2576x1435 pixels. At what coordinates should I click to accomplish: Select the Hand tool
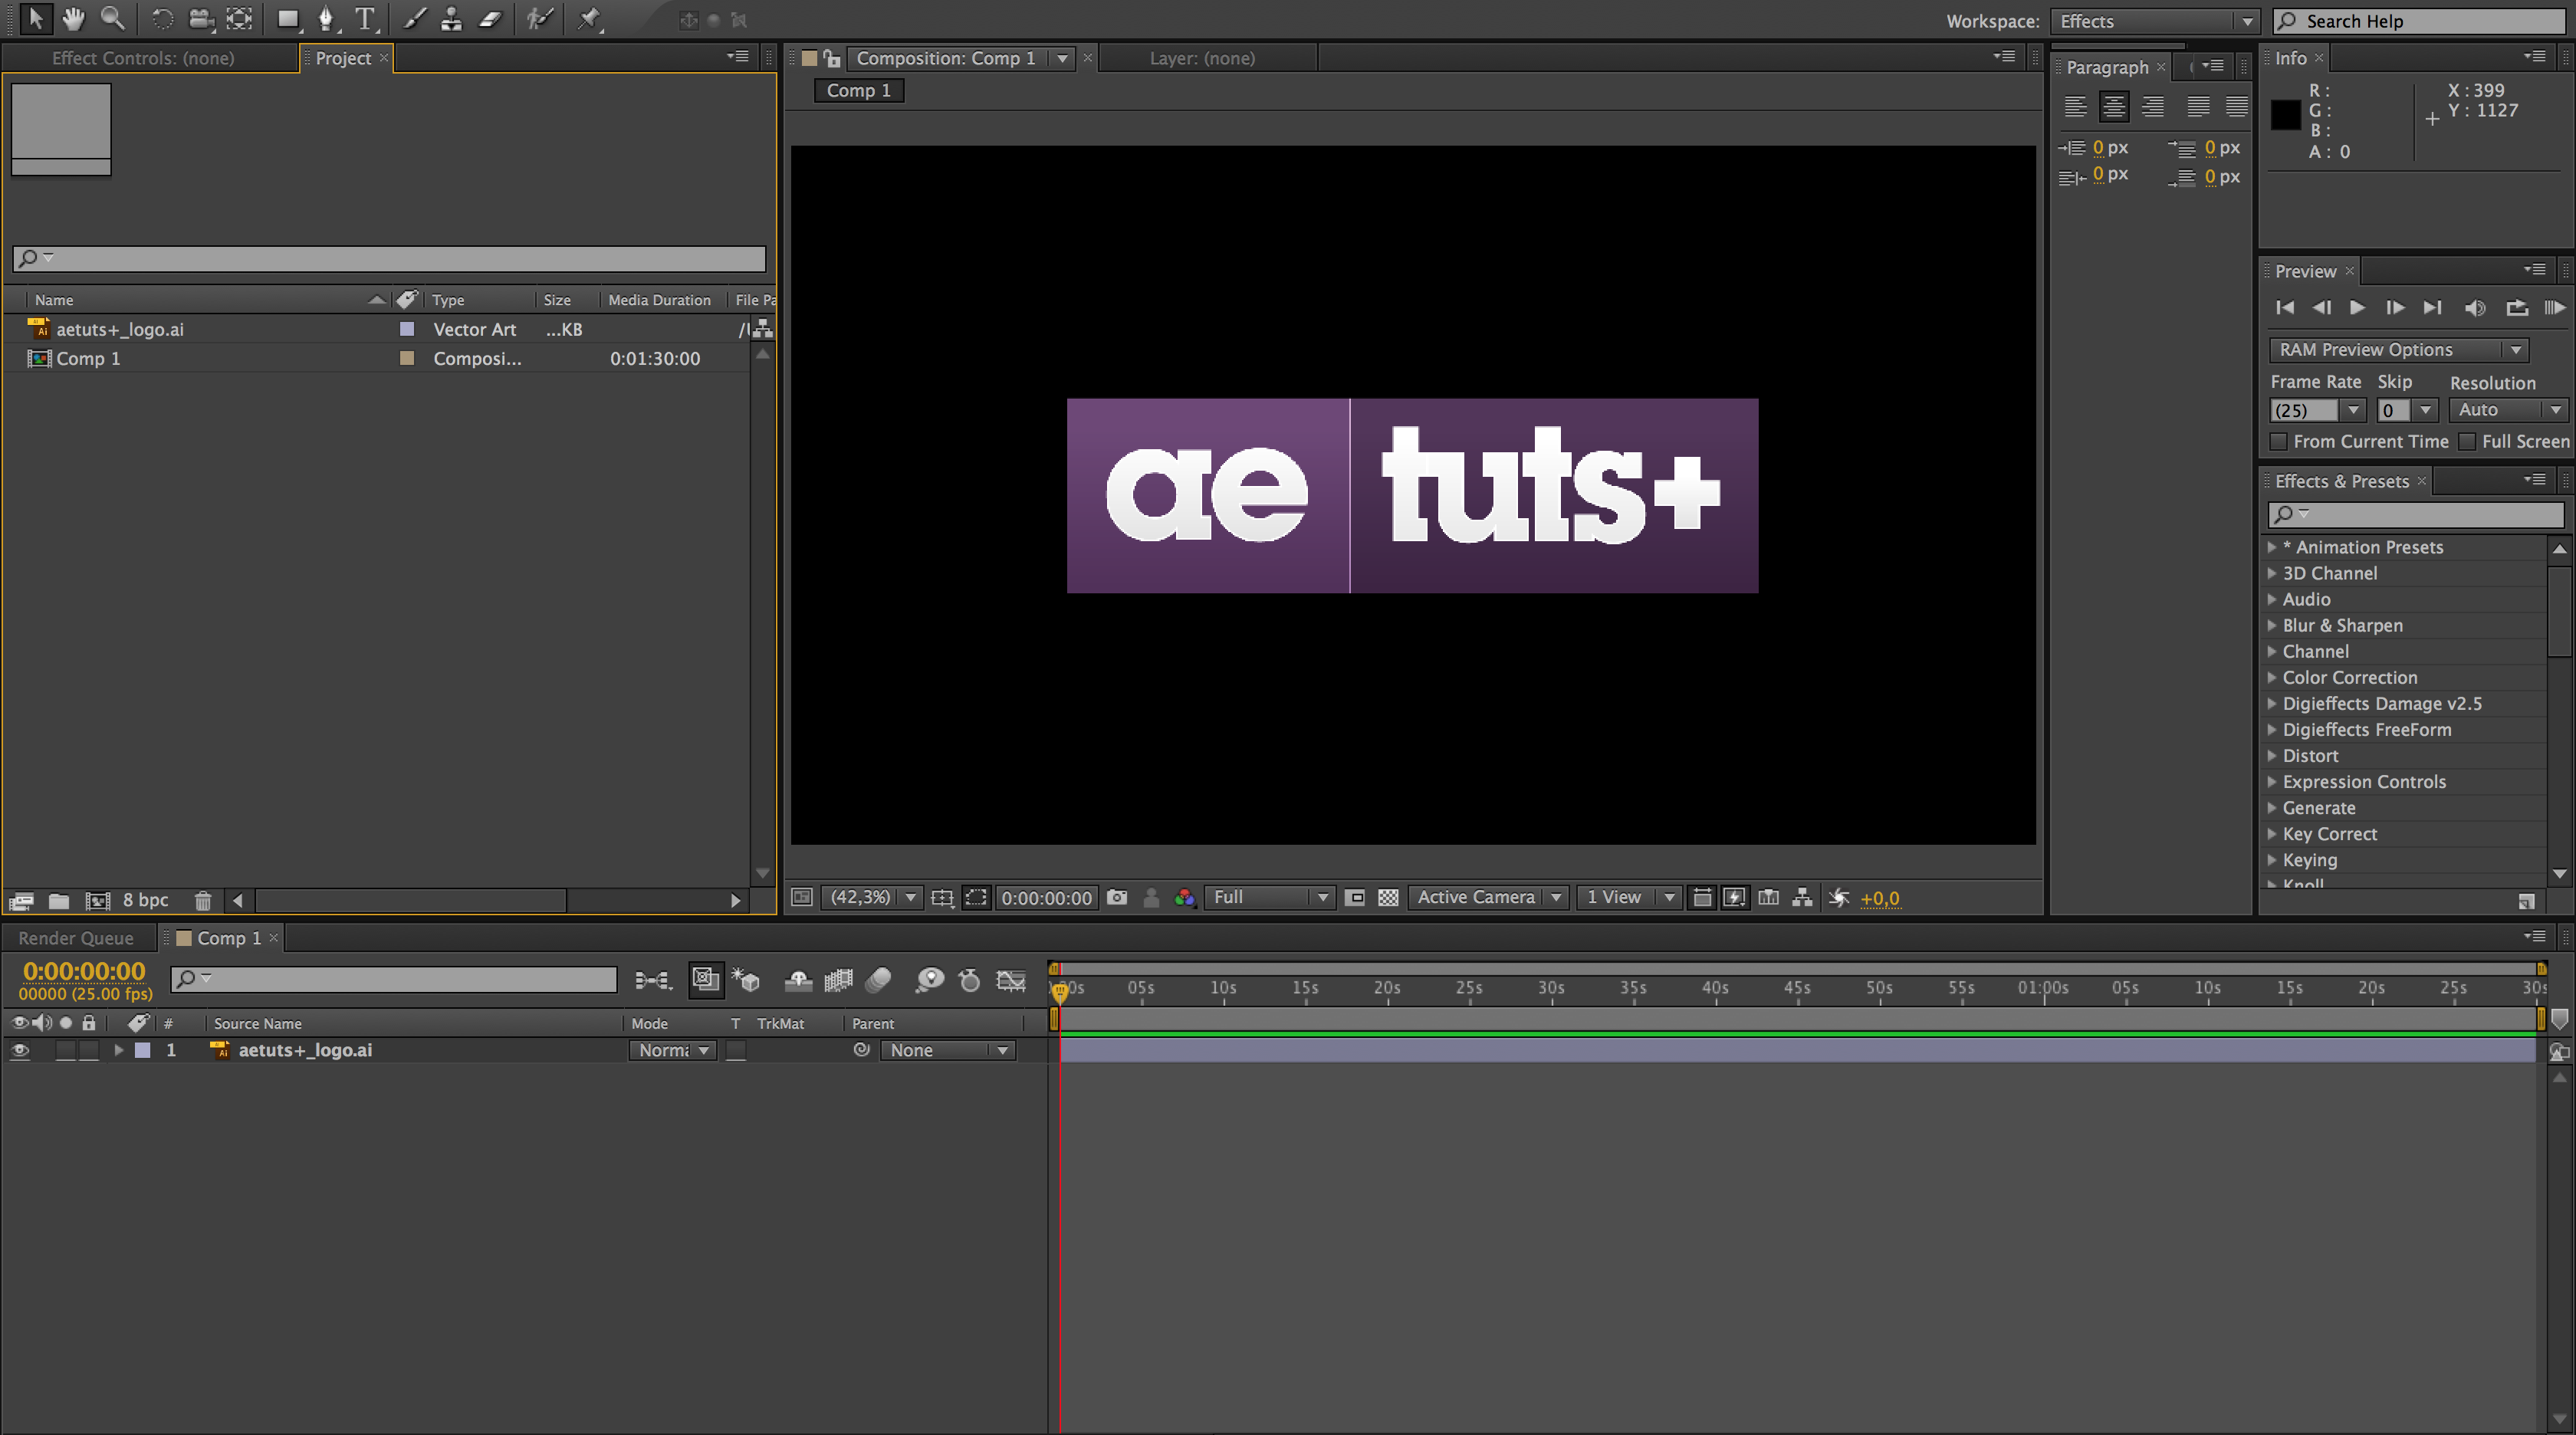(73, 19)
